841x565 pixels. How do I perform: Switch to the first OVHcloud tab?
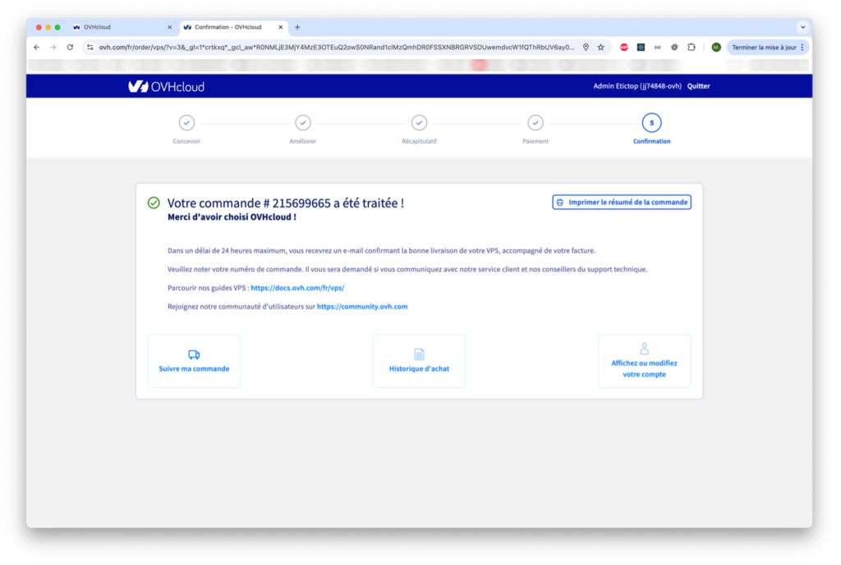point(122,27)
